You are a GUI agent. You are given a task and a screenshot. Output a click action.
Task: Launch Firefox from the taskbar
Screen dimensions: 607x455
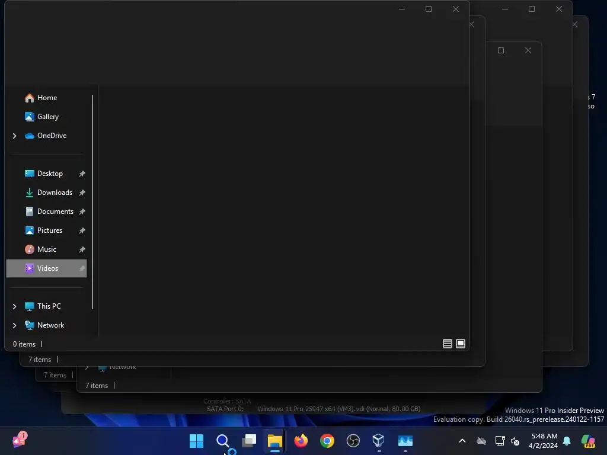click(301, 441)
